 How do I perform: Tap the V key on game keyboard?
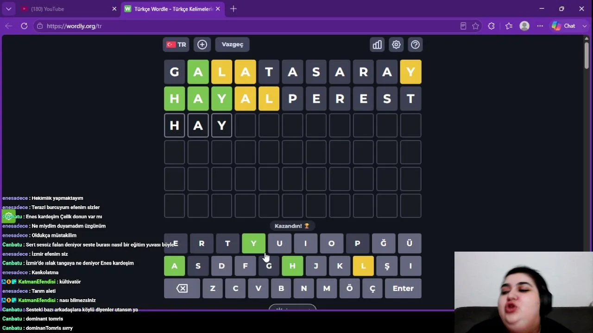point(258,288)
